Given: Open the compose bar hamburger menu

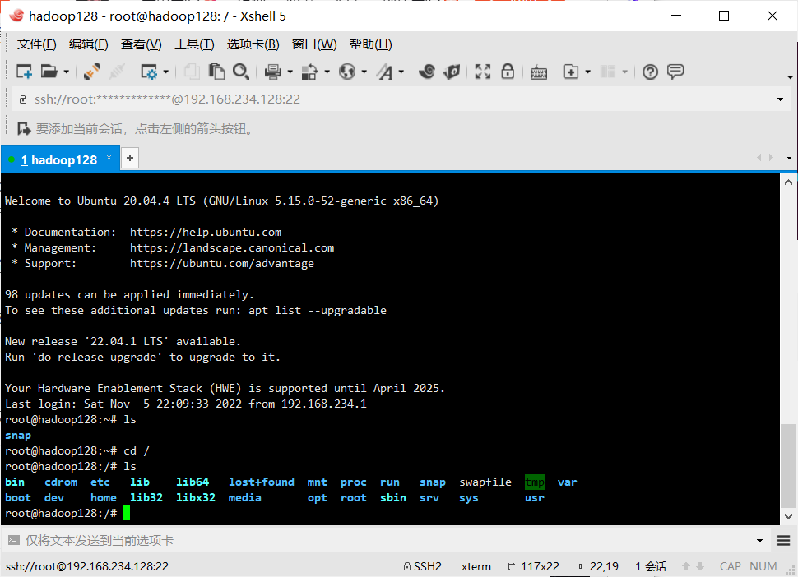Looking at the screenshot, I should [x=784, y=540].
